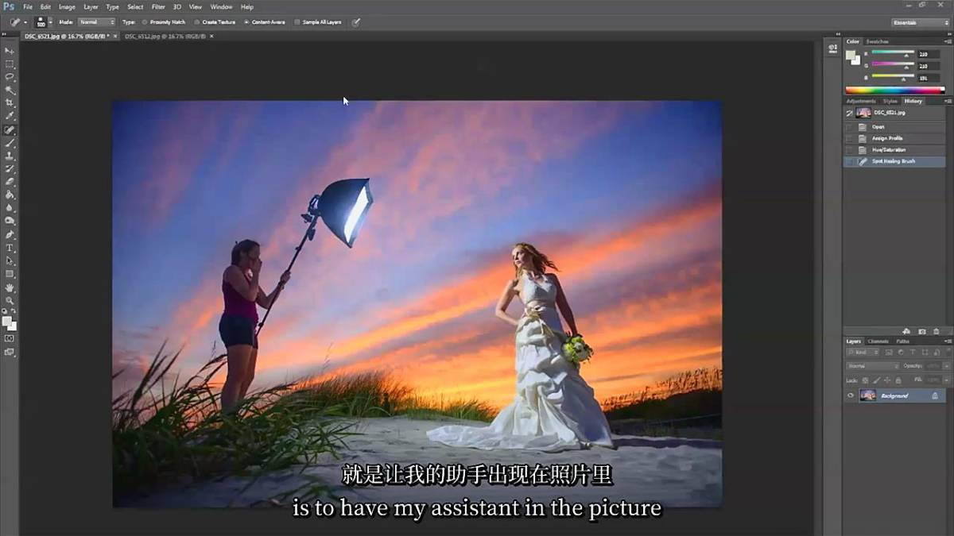Select the Spot Healing Brush tool
The height and width of the screenshot is (536, 954).
coord(10,129)
